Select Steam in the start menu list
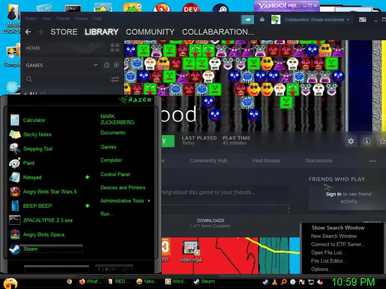This screenshot has width=386, height=289. click(x=46, y=249)
